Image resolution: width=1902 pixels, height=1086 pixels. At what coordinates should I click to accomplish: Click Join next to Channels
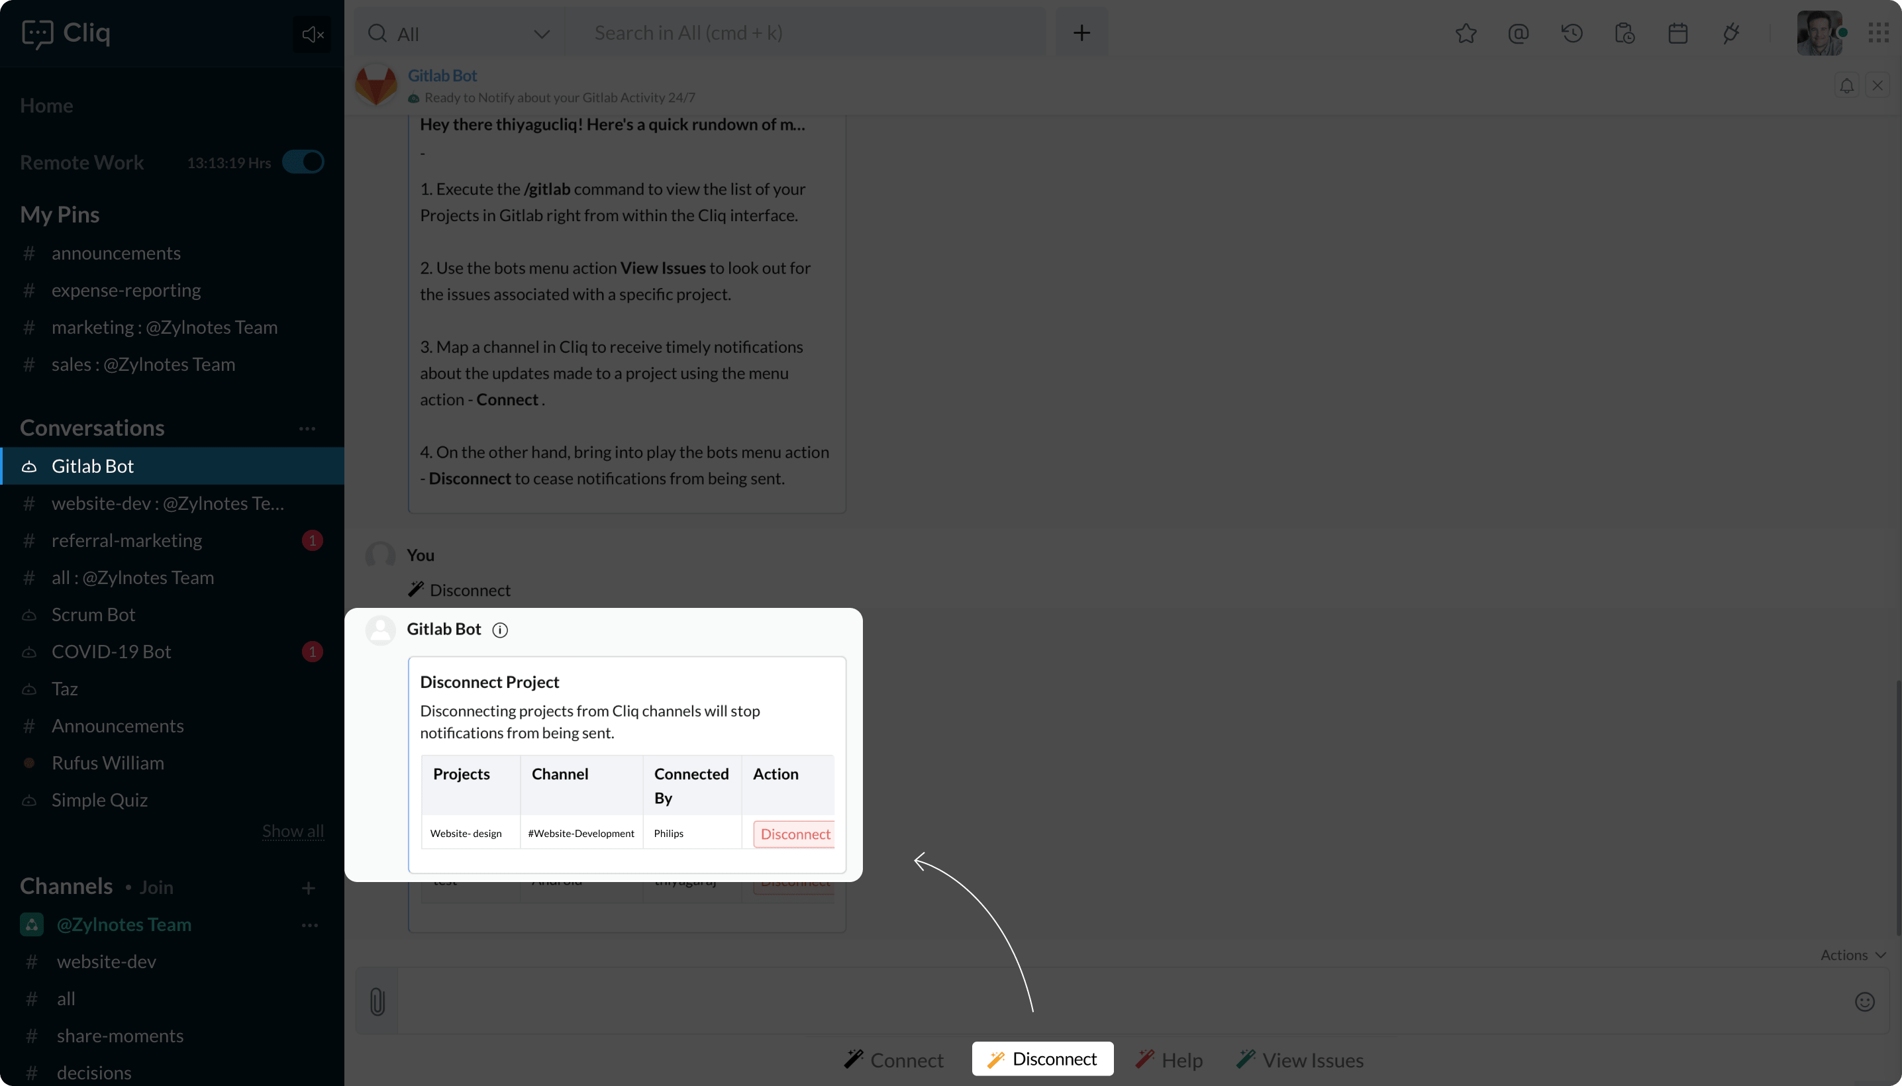click(x=157, y=887)
